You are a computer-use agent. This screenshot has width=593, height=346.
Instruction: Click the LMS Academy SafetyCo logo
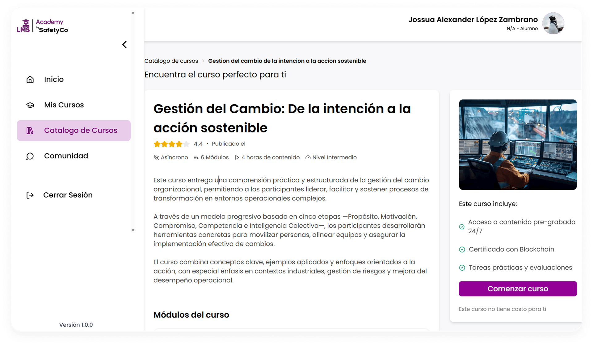(42, 26)
